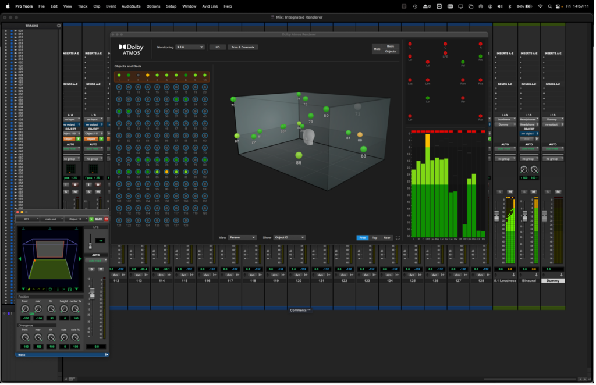Click the fullscreen room view icon
This screenshot has height=385, width=596.
pos(398,238)
